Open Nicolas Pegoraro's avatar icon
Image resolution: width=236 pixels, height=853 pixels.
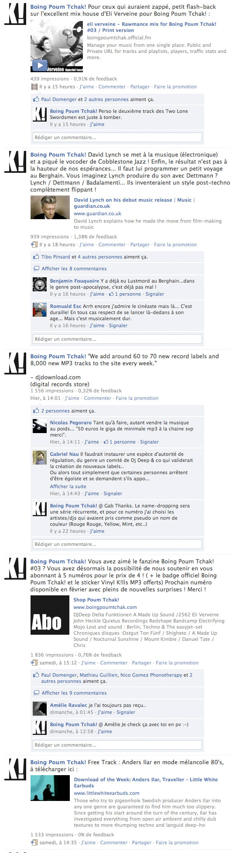(40, 426)
